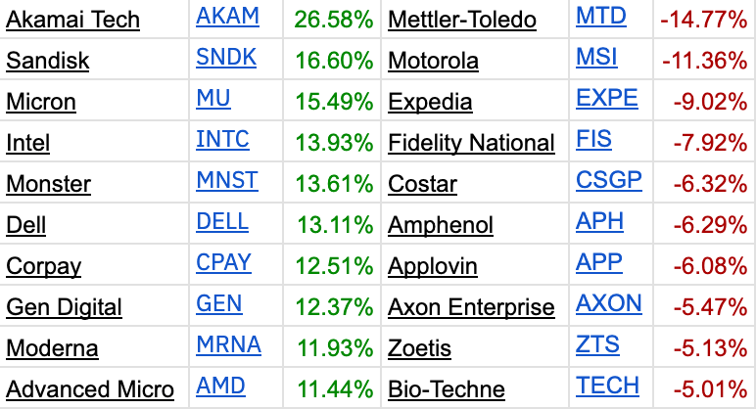Select the 26.58% gain cell
756x409 pixels.
pyautogui.click(x=334, y=20)
